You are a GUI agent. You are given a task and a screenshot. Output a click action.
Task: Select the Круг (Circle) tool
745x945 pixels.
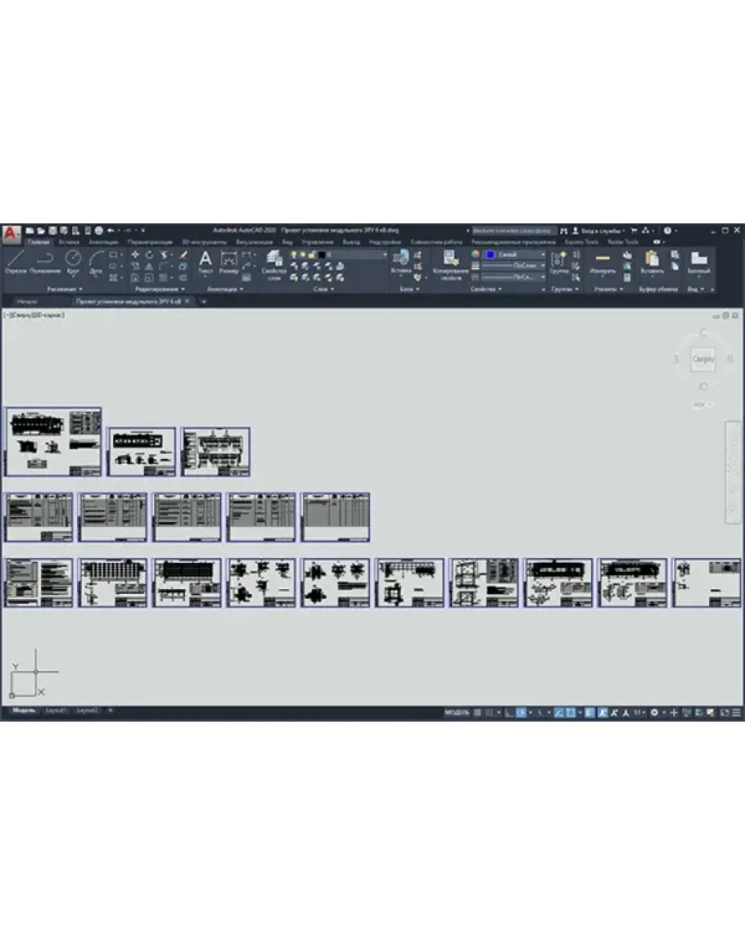73,259
